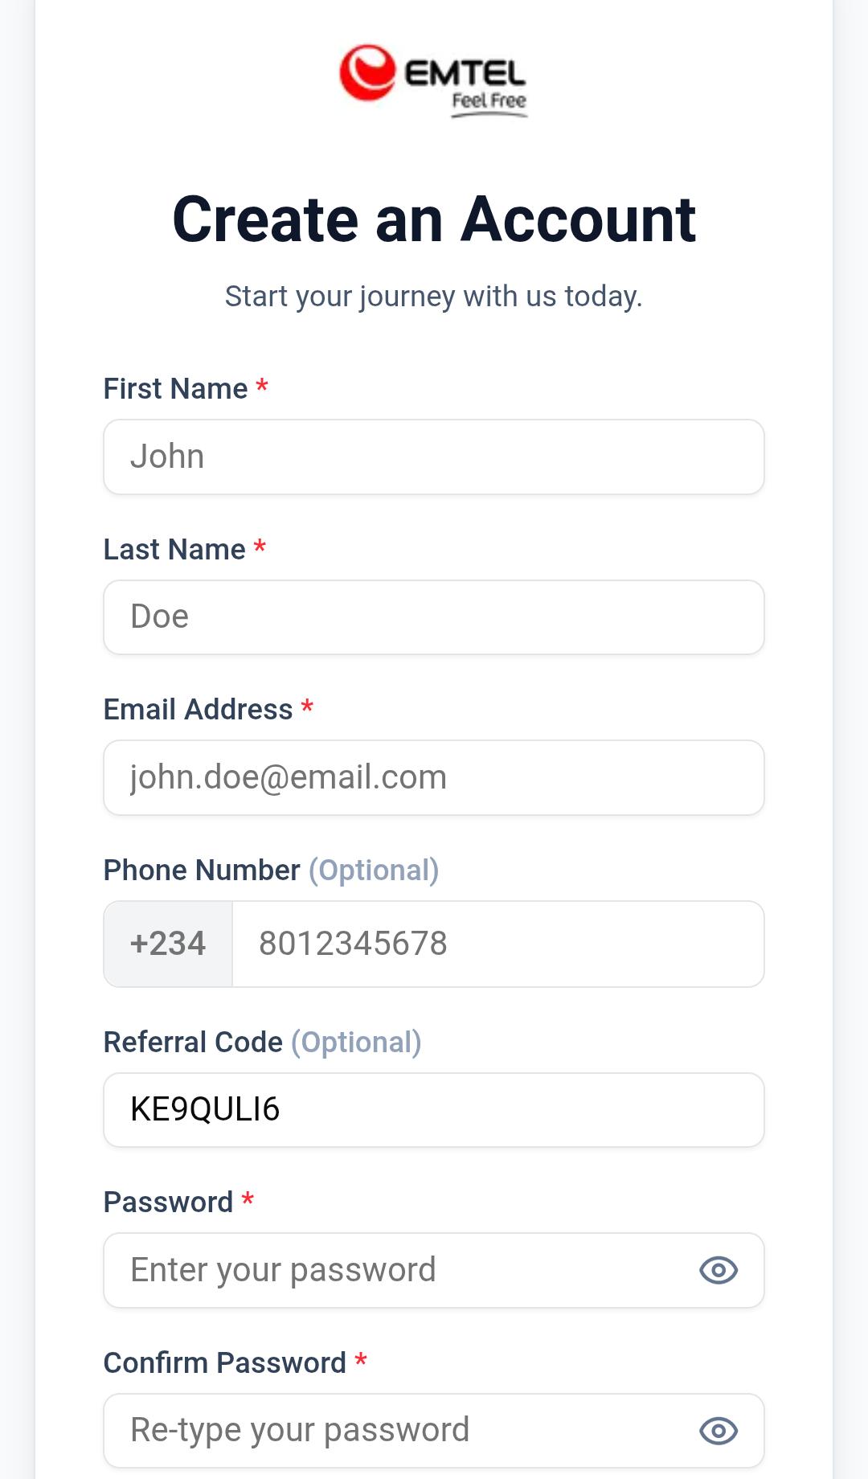Focus the Re-type your password field

tap(402, 1431)
